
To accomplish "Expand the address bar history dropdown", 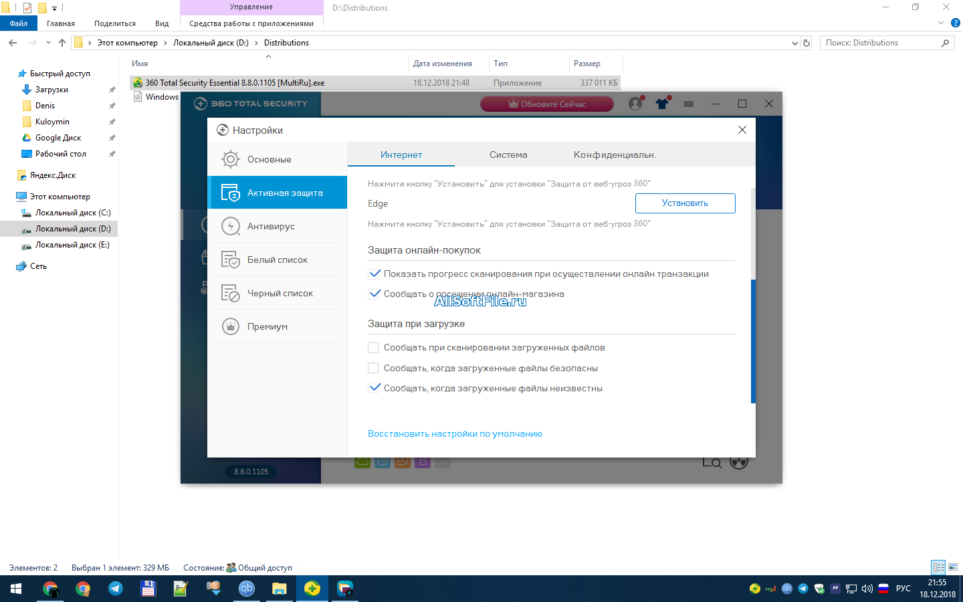I will click(x=794, y=43).
